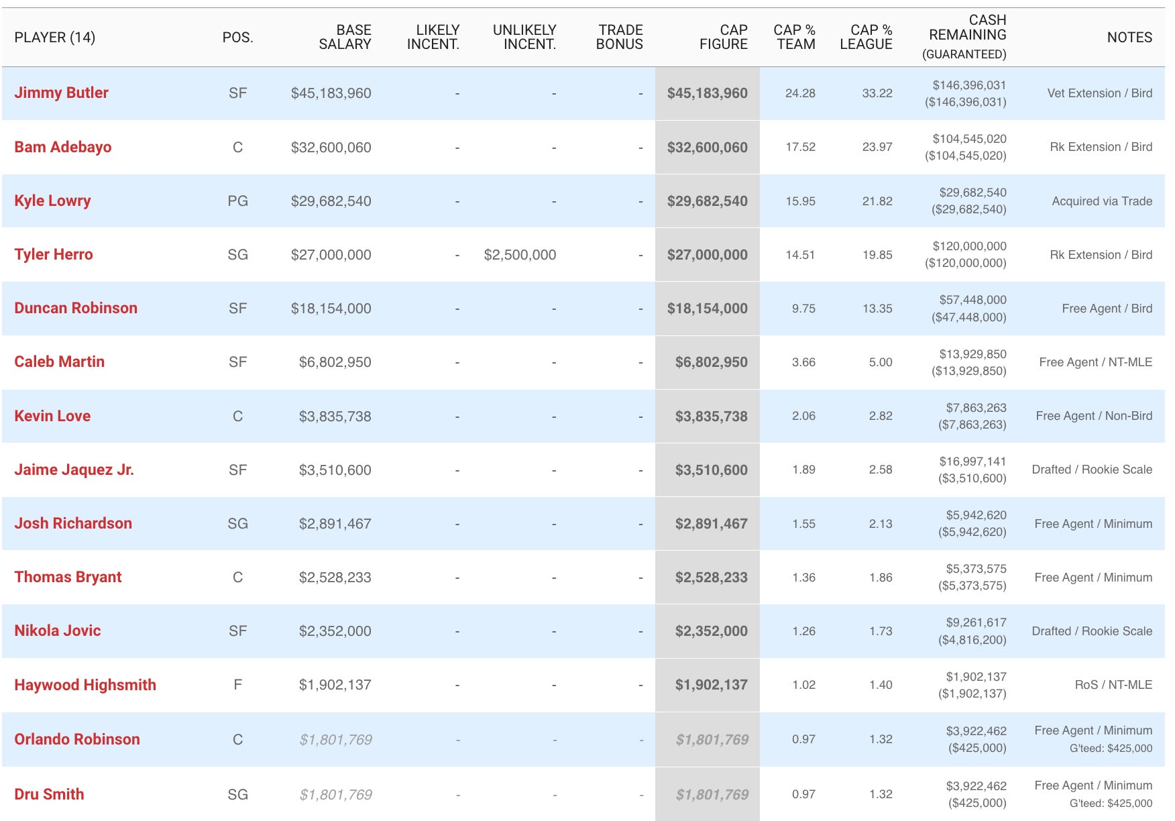The width and height of the screenshot is (1175, 821).
Task: Select the Thomas Bryant link
Action: [68, 577]
